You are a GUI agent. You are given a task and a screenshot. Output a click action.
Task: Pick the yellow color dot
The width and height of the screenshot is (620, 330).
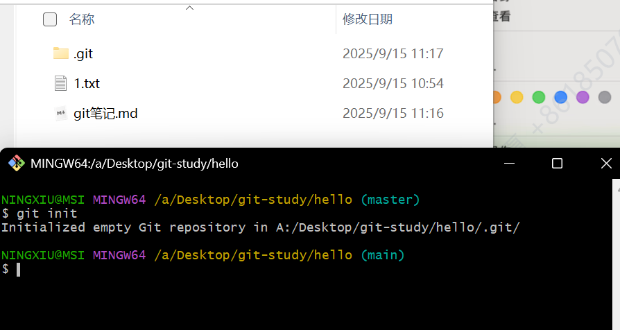[x=517, y=97]
